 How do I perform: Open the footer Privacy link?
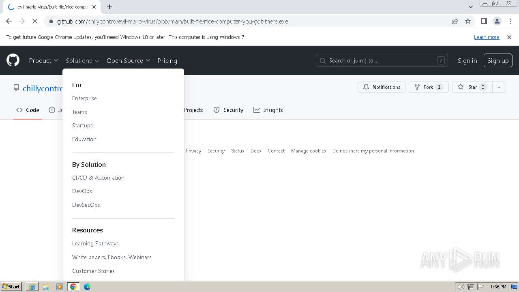(193, 151)
